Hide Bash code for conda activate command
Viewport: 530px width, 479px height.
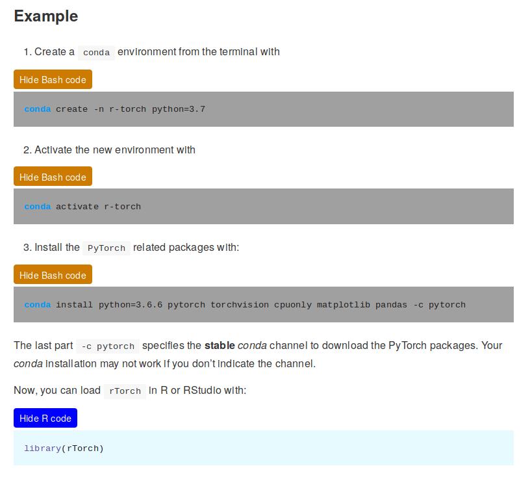[53, 177]
